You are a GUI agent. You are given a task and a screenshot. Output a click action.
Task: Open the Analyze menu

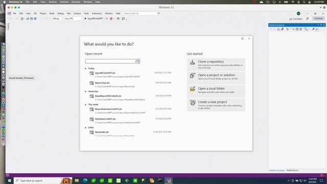point(77,13)
